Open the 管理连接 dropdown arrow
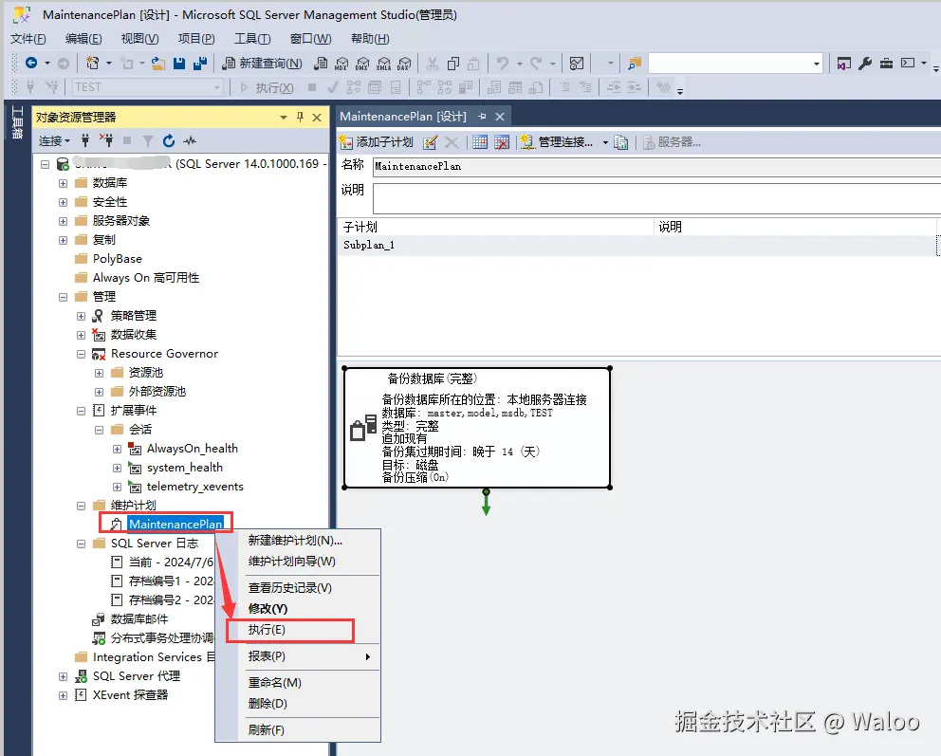 tap(605, 142)
